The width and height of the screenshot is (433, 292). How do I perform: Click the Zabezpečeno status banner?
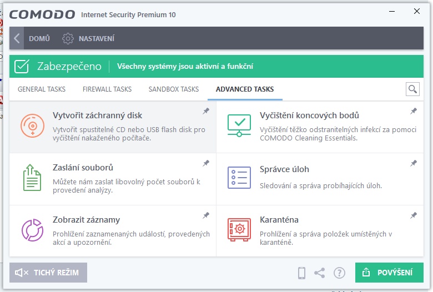216,67
